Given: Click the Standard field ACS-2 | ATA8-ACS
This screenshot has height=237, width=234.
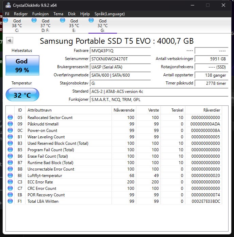Looking at the screenshot, I should 159,92.
